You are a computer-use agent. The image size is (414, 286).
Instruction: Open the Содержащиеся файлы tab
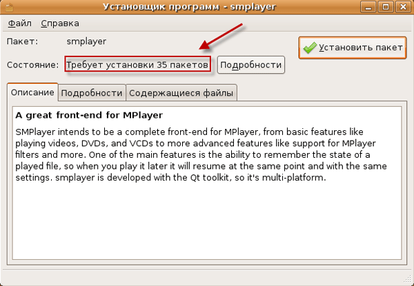click(181, 92)
